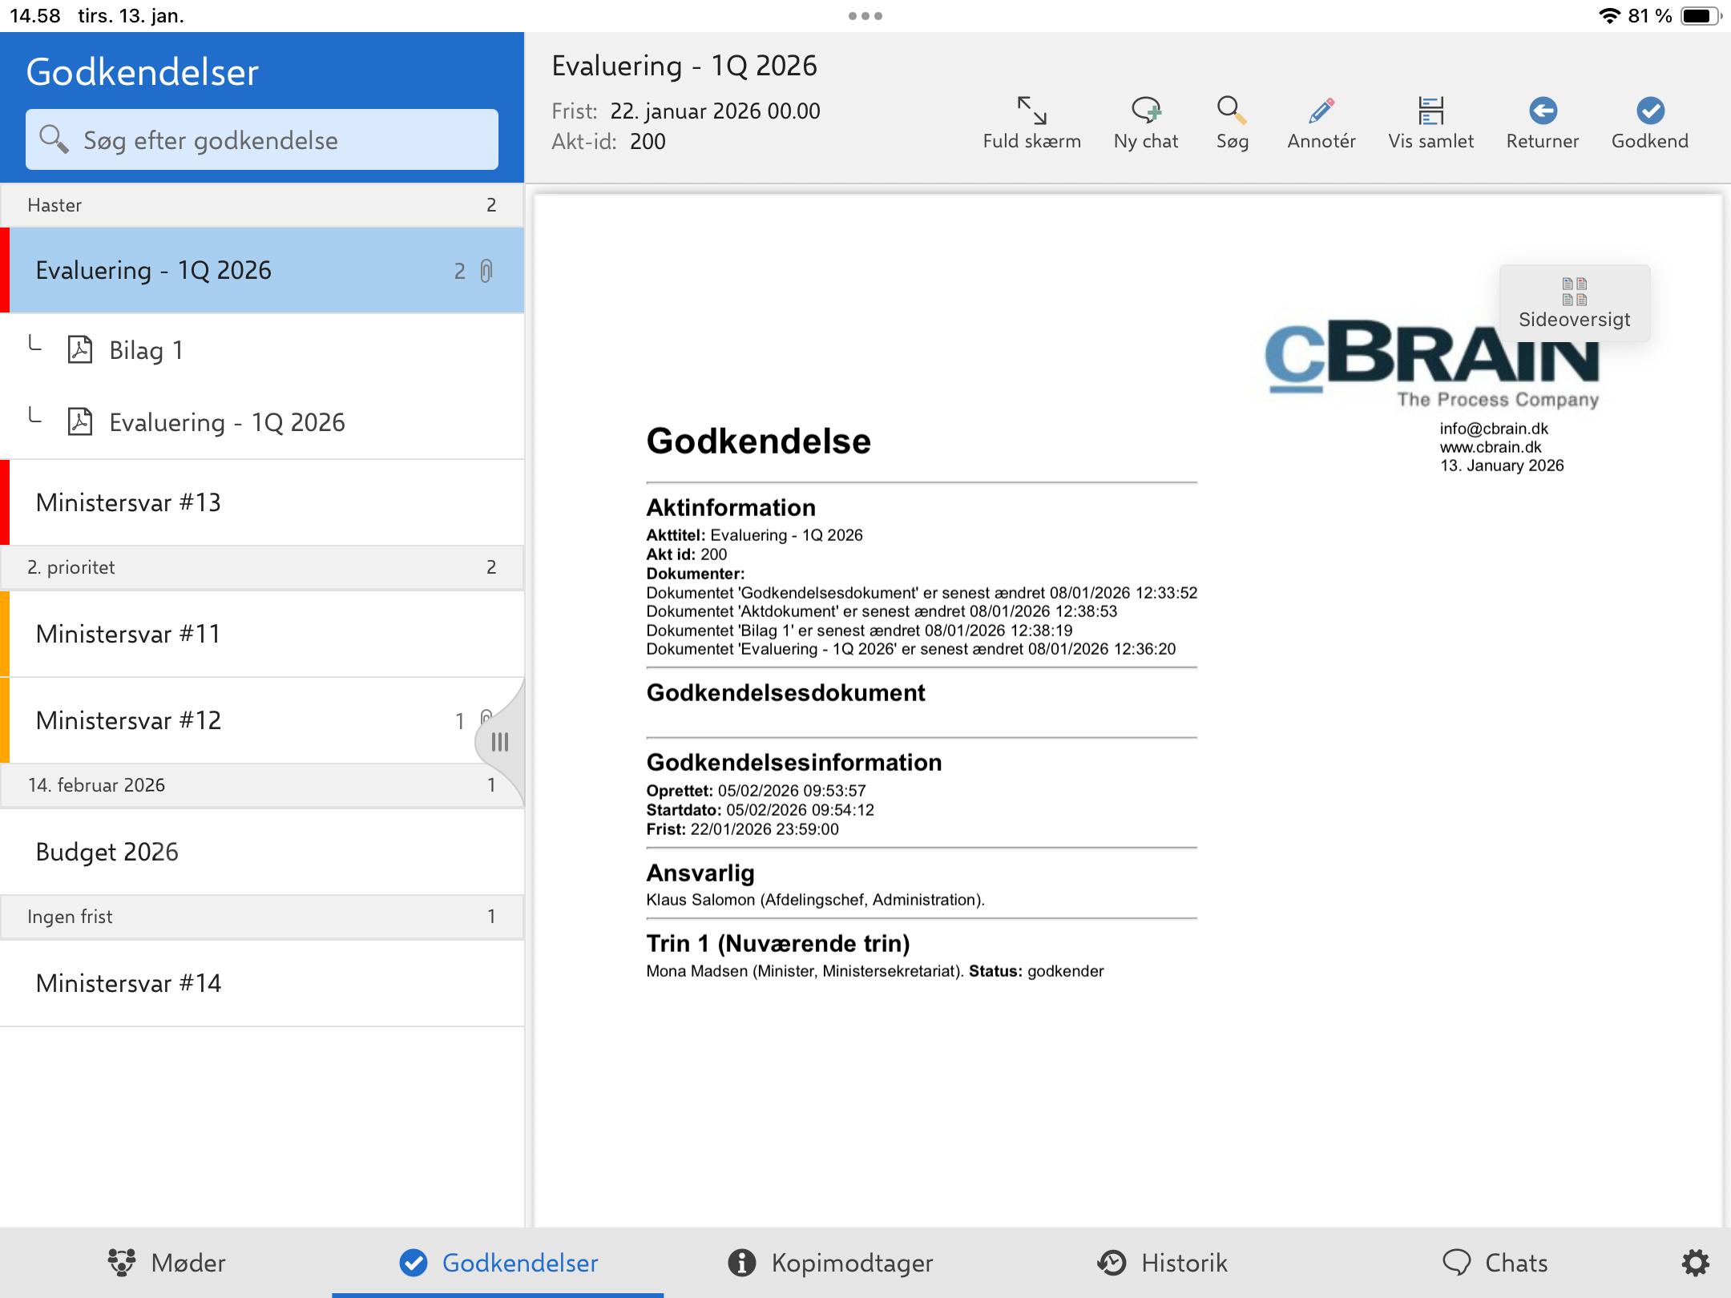1731x1298 pixels.
Task: Click the attachment paperclip on Evaluering - 1Q 2026
Action: (486, 271)
